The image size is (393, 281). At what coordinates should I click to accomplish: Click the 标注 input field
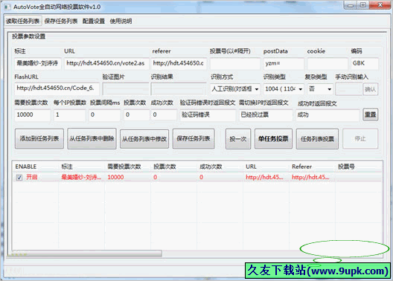coord(38,63)
